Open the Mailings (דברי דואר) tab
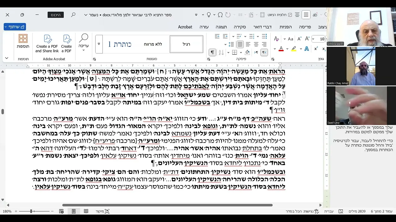 click(x=262, y=27)
